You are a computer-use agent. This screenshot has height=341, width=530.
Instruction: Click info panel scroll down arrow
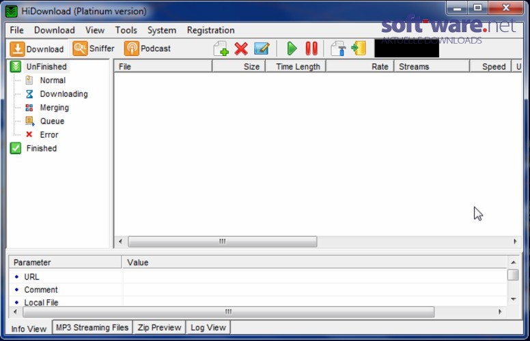pyautogui.click(x=513, y=299)
